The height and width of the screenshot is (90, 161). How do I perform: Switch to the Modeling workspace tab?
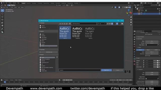click(28, 3)
